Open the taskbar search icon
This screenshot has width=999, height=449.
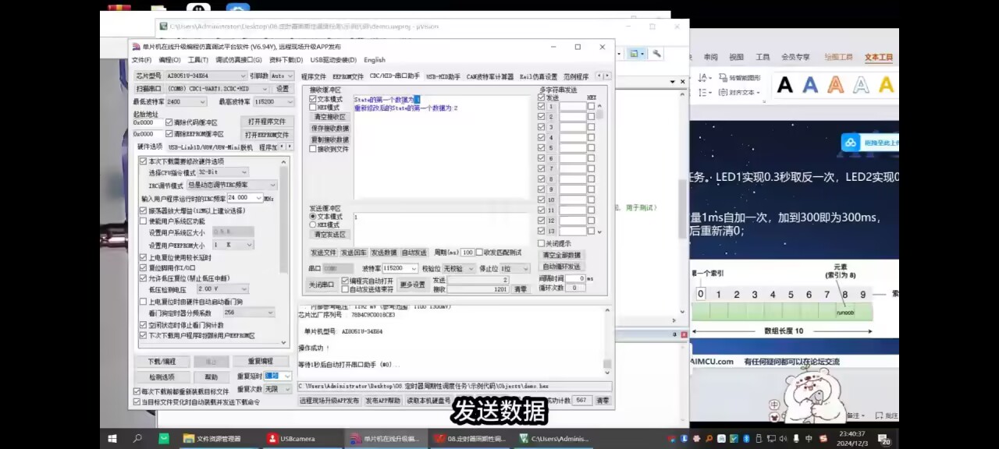[x=137, y=438]
